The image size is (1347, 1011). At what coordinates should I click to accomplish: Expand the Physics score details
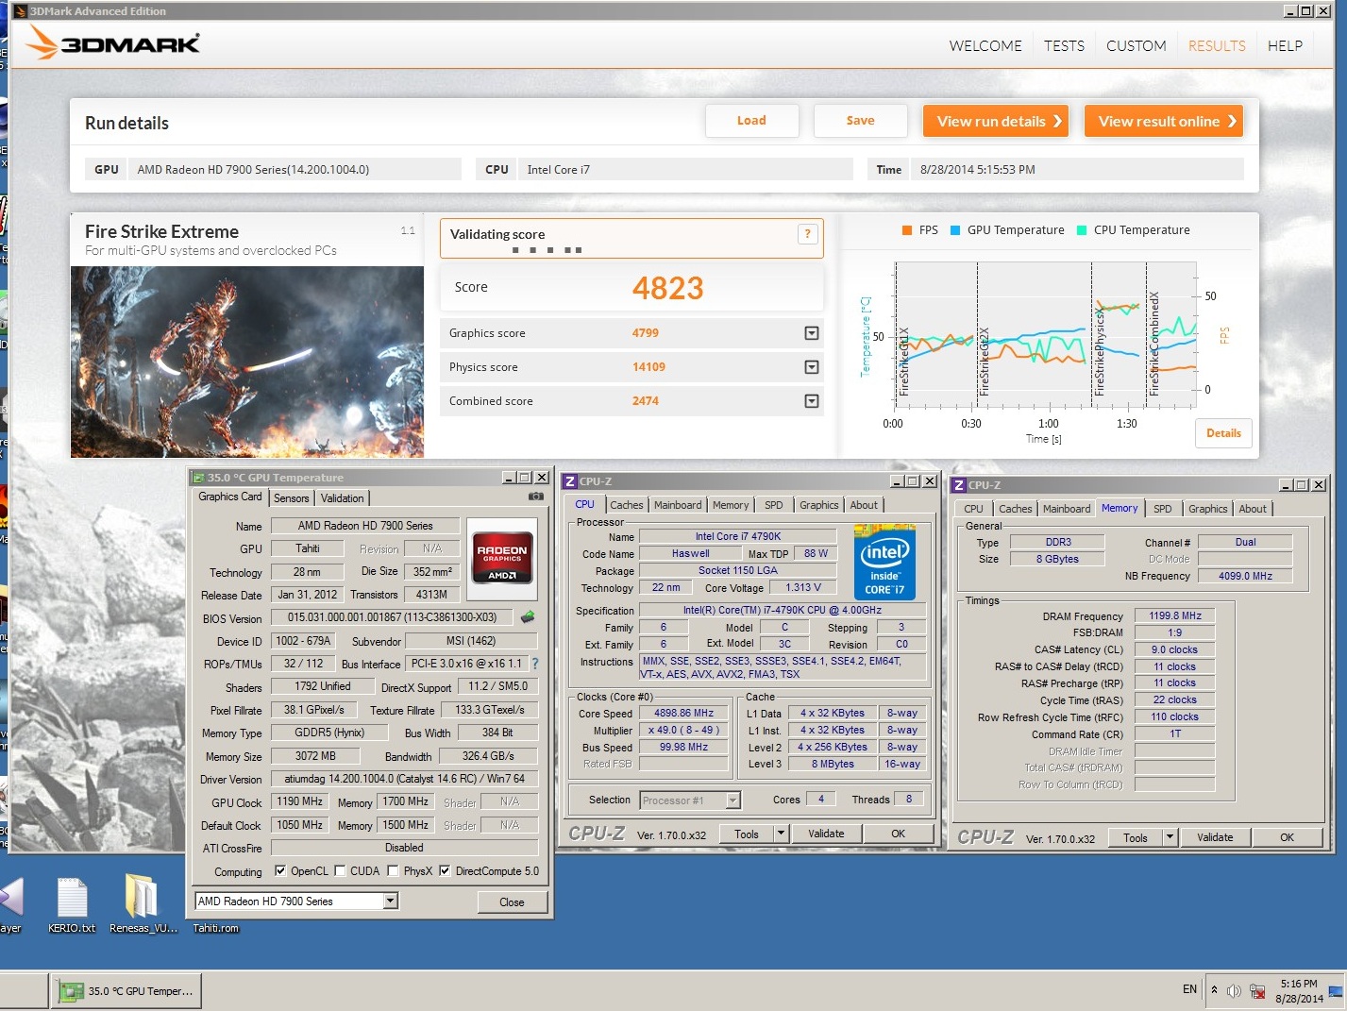click(811, 367)
